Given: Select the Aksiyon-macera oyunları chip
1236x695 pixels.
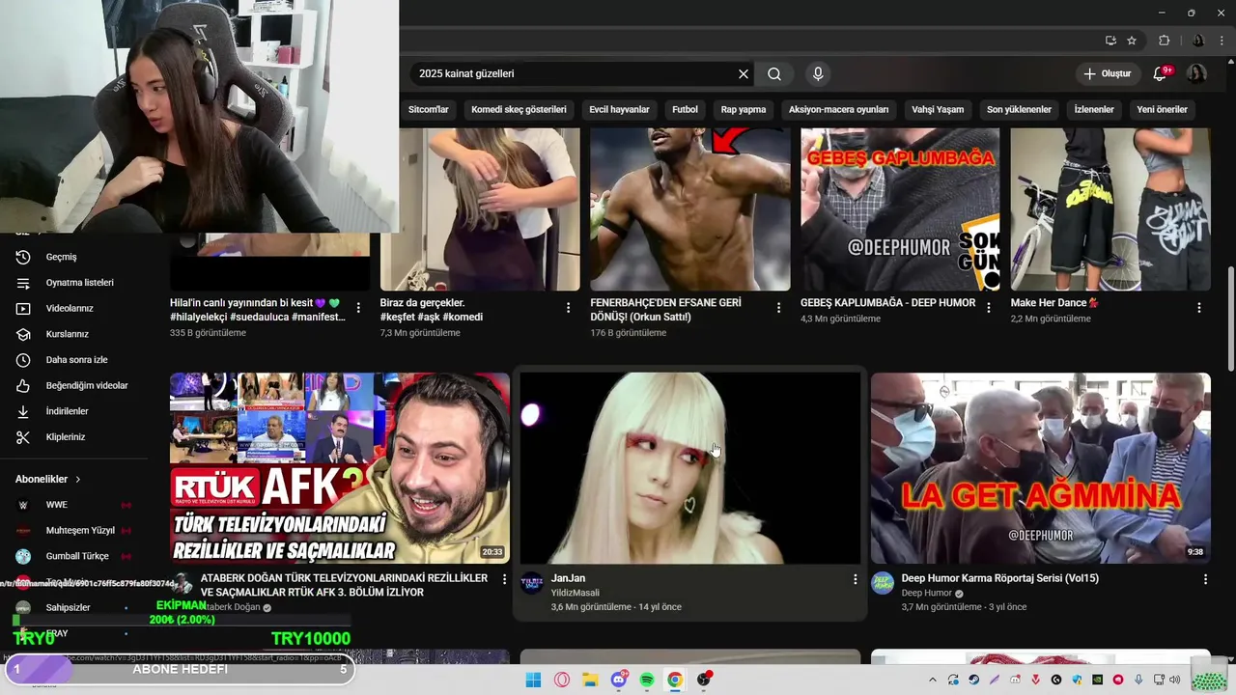Looking at the screenshot, I should click(838, 109).
